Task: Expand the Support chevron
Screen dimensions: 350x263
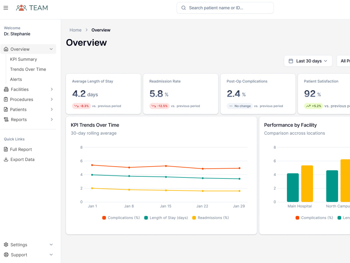Action: (51, 255)
